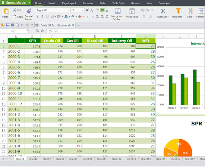This screenshot has height=167, width=205.
Task: Toggle underline formatting
Action: click(47, 17)
